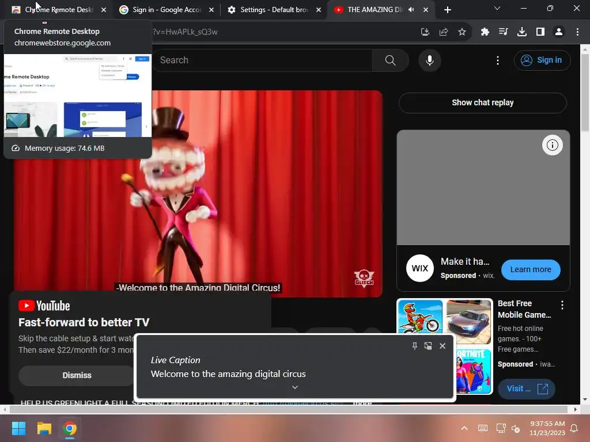Screen dimensions: 590x442
Task: Close the Settings tab
Action: [x=318, y=10]
